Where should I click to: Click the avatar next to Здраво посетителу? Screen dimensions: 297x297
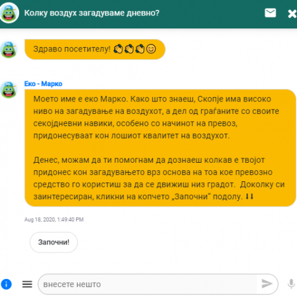coord(9,49)
